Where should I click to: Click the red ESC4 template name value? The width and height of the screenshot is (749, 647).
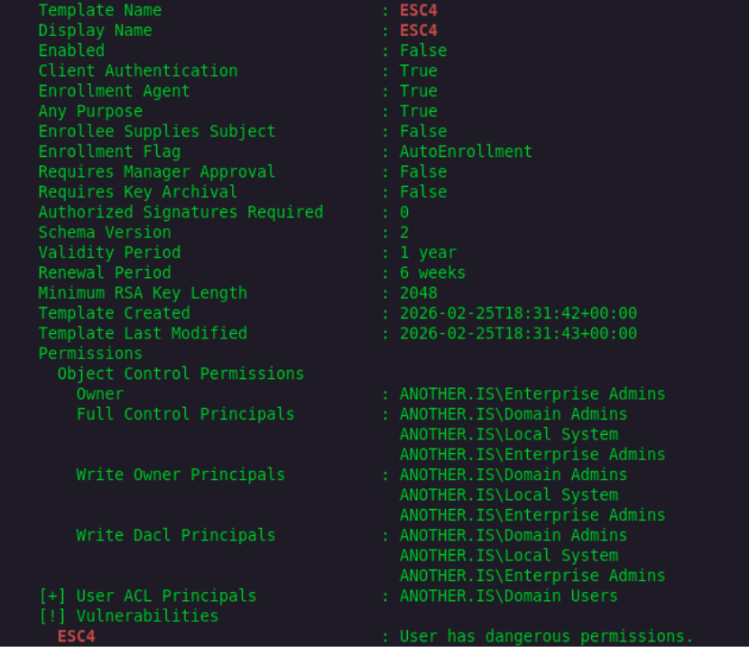coord(419,11)
